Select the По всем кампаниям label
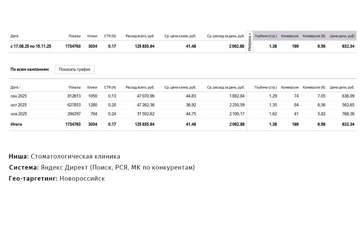The width and height of the screenshot is (364, 243). point(30,69)
